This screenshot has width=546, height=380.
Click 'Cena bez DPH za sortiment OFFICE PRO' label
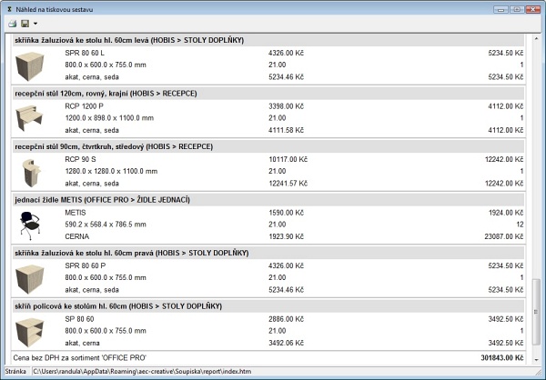(80, 358)
